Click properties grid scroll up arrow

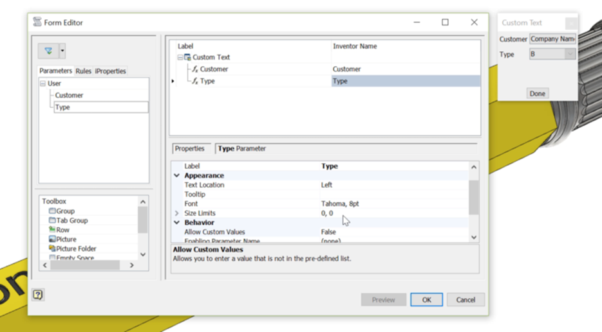(474, 167)
